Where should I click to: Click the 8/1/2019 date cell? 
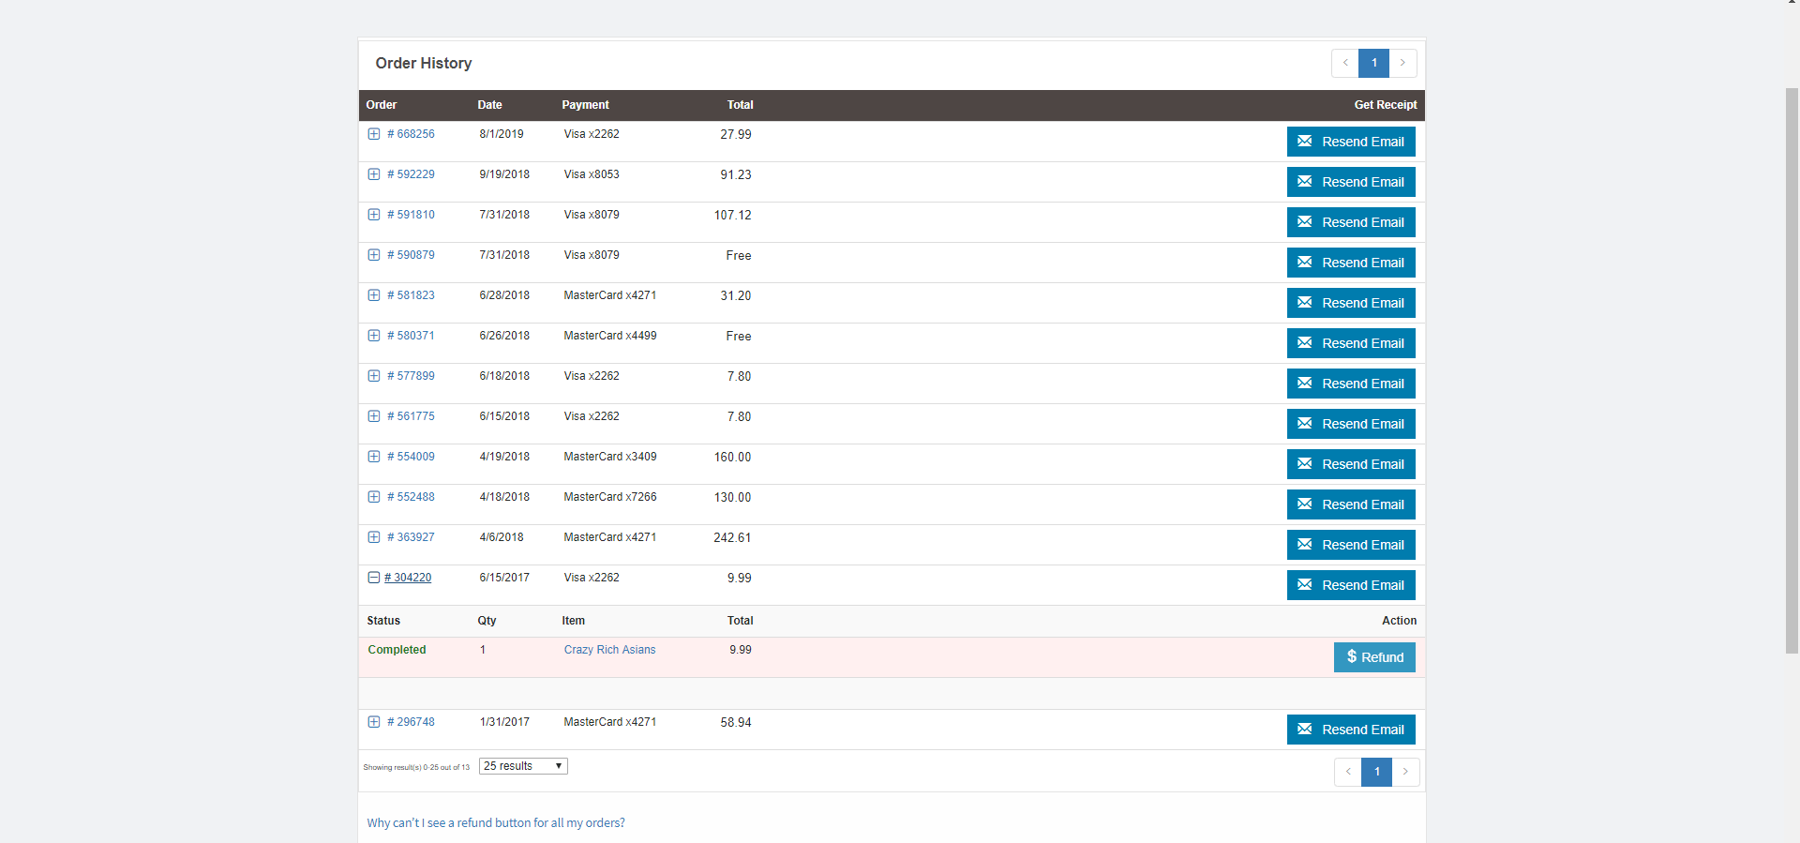tap(502, 134)
